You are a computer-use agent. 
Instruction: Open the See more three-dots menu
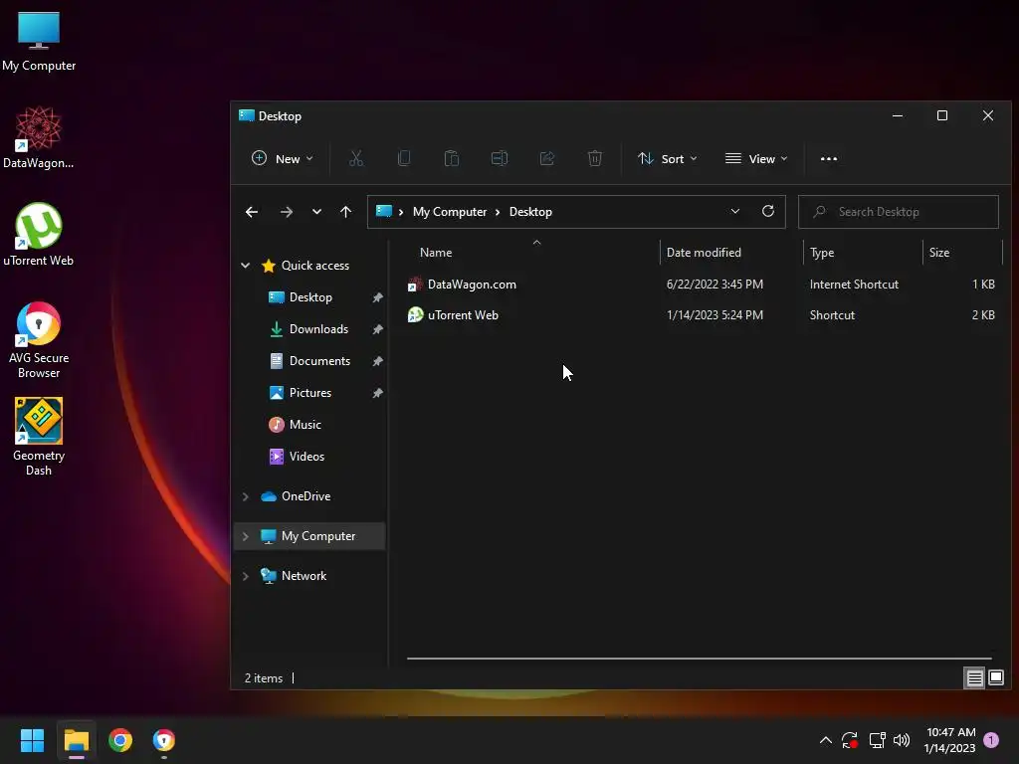pos(829,158)
